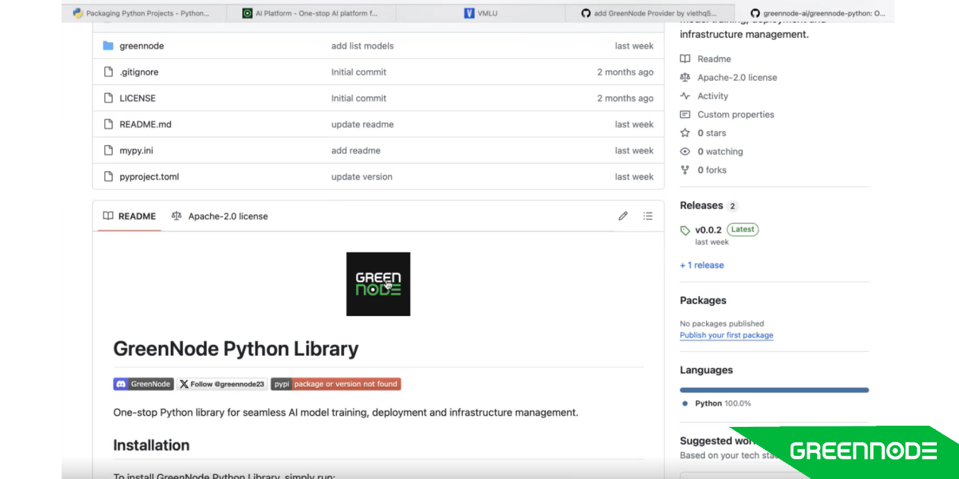Click the Follow @greennode23 badge
This screenshot has height=479, width=959.
pyautogui.click(x=222, y=384)
